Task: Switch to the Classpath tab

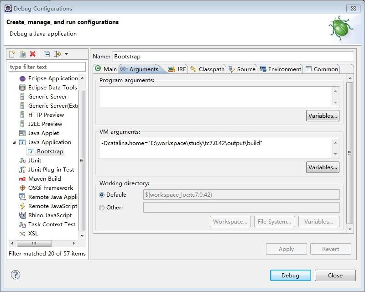Action: [207, 69]
